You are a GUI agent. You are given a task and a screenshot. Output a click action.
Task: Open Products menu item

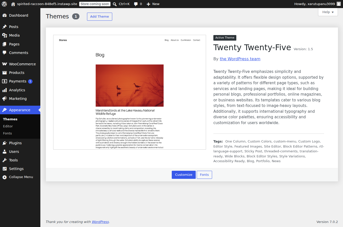(20, 73)
